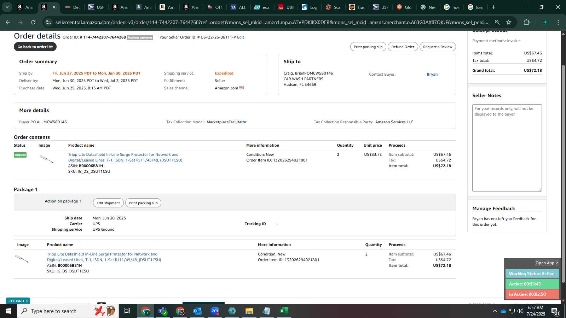Click the Active time counter
Viewport: 566px width, 318px height.
coord(532,284)
